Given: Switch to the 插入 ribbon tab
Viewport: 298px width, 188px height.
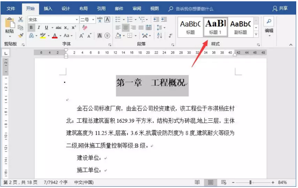Looking at the screenshot, I should (48, 8).
